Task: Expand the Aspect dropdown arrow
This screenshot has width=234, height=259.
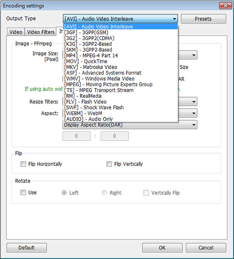Action: tap(194, 113)
